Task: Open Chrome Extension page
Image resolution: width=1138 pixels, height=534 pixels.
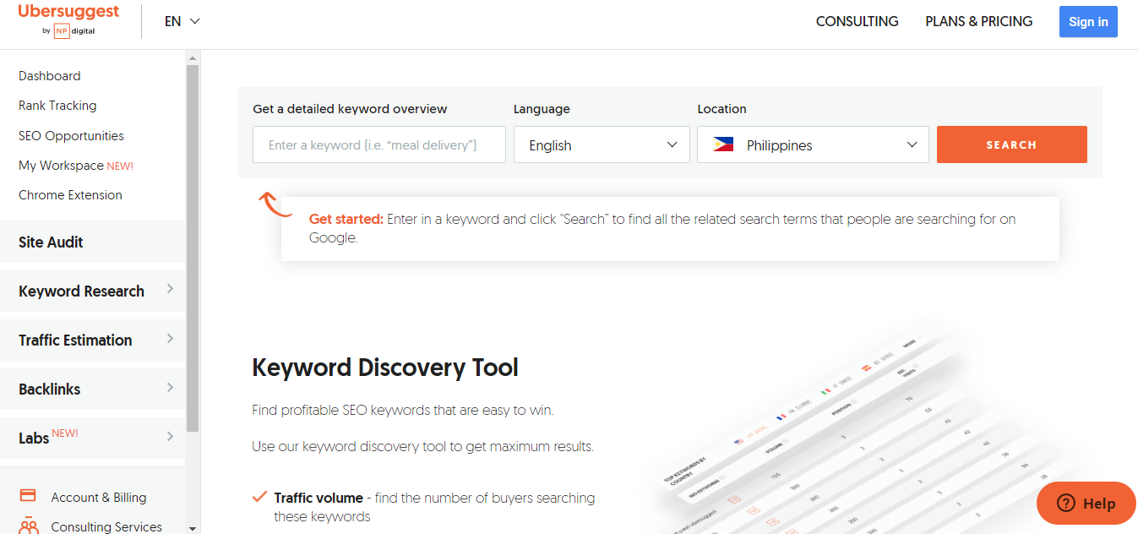Action: click(x=70, y=194)
